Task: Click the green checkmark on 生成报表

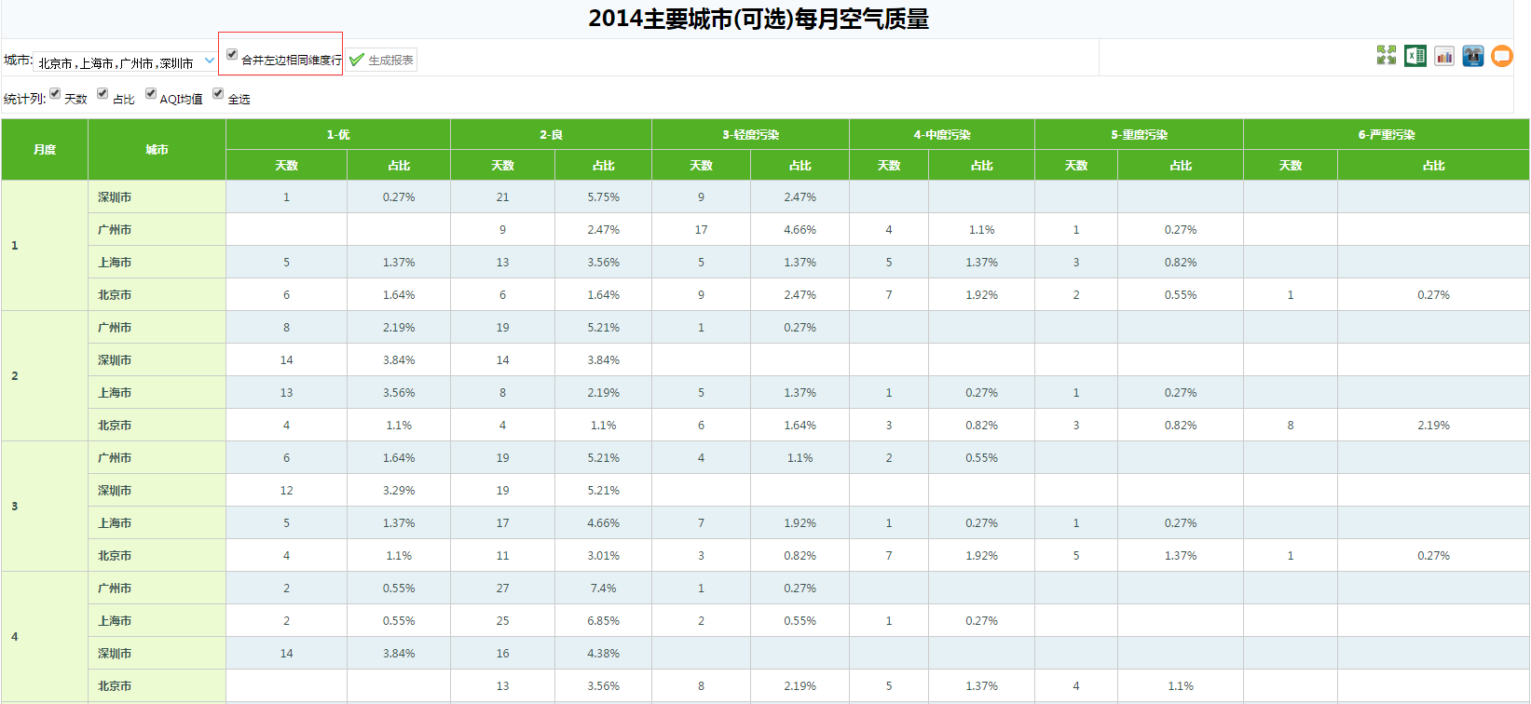Action: [x=357, y=61]
